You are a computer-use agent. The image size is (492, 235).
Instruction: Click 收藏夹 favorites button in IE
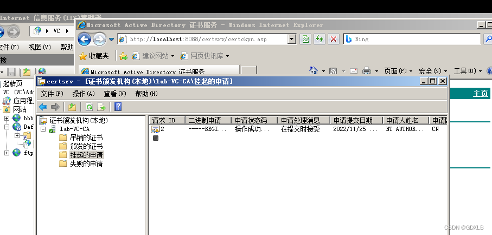tap(93, 56)
